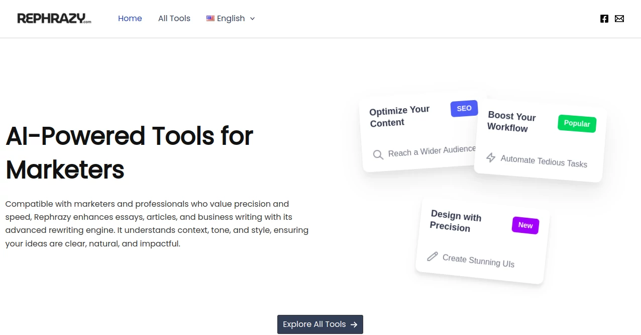The width and height of the screenshot is (641, 335).
Task: Click the AI-Powered Tools for Marketers heading
Action: click(129, 152)
